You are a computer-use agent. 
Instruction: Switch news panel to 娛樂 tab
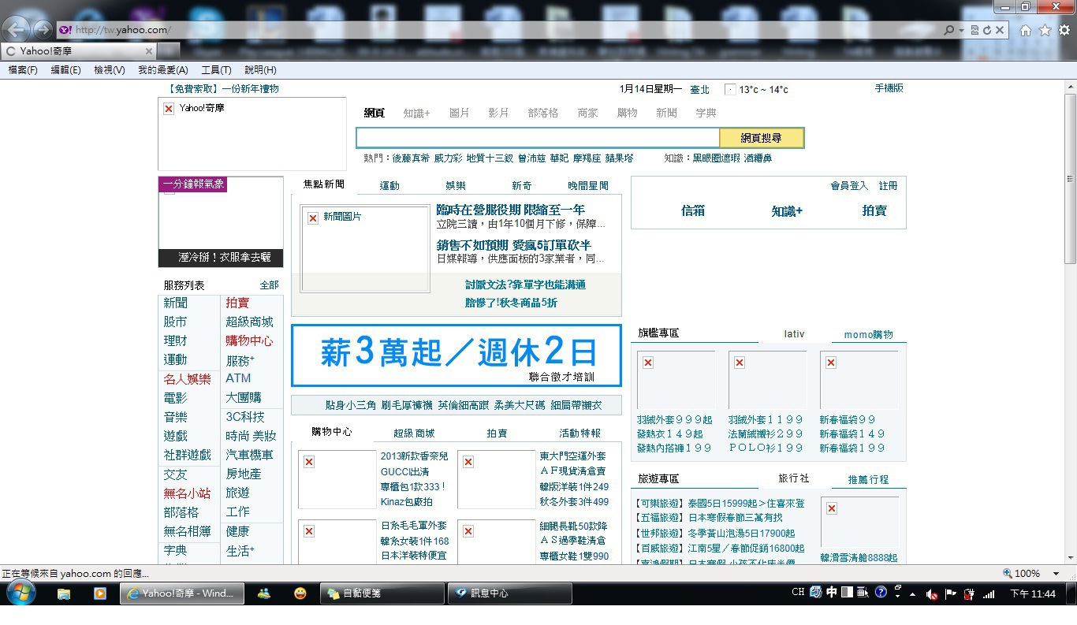tap(456, 186)
